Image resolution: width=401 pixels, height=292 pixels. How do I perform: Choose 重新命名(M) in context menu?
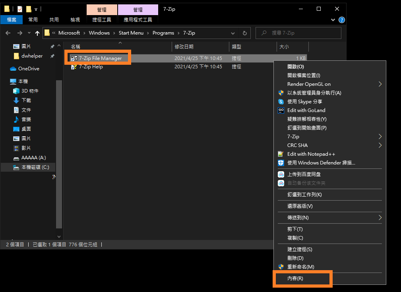pos(300,267)
